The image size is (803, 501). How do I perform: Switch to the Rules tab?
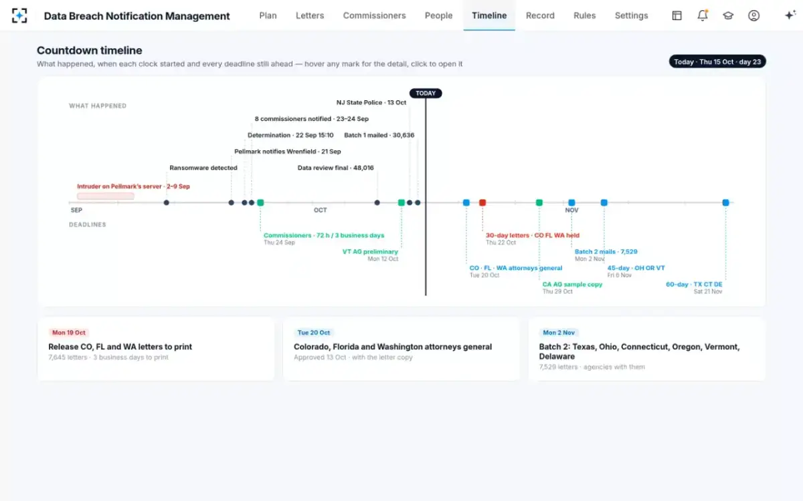pyautogui.click(x=585, y=15)
